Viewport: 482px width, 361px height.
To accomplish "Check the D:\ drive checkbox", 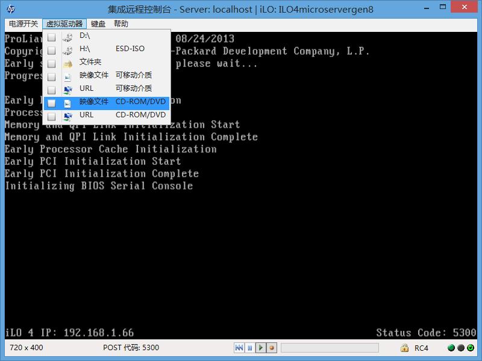I will 51,35.
